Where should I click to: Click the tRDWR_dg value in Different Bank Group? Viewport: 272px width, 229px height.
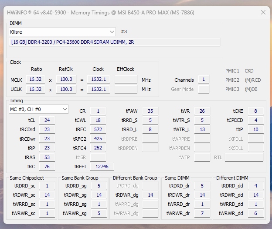click(150, 195)
